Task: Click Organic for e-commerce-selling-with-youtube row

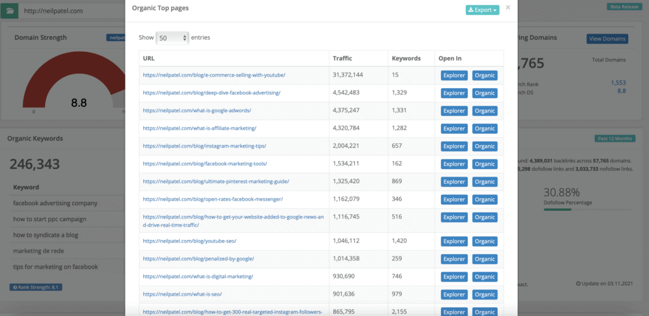Action: pyautogui.click(x=485, y=75)
